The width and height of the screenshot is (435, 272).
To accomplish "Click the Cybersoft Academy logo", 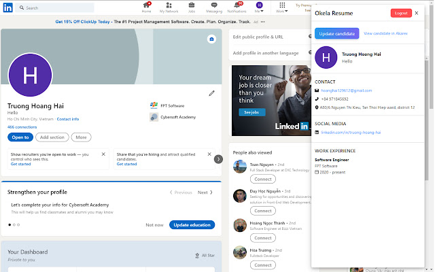I will pos(154,117).
